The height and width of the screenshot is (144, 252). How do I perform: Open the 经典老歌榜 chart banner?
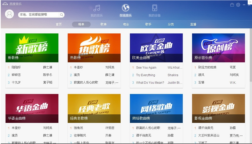(x=94, y=108)
